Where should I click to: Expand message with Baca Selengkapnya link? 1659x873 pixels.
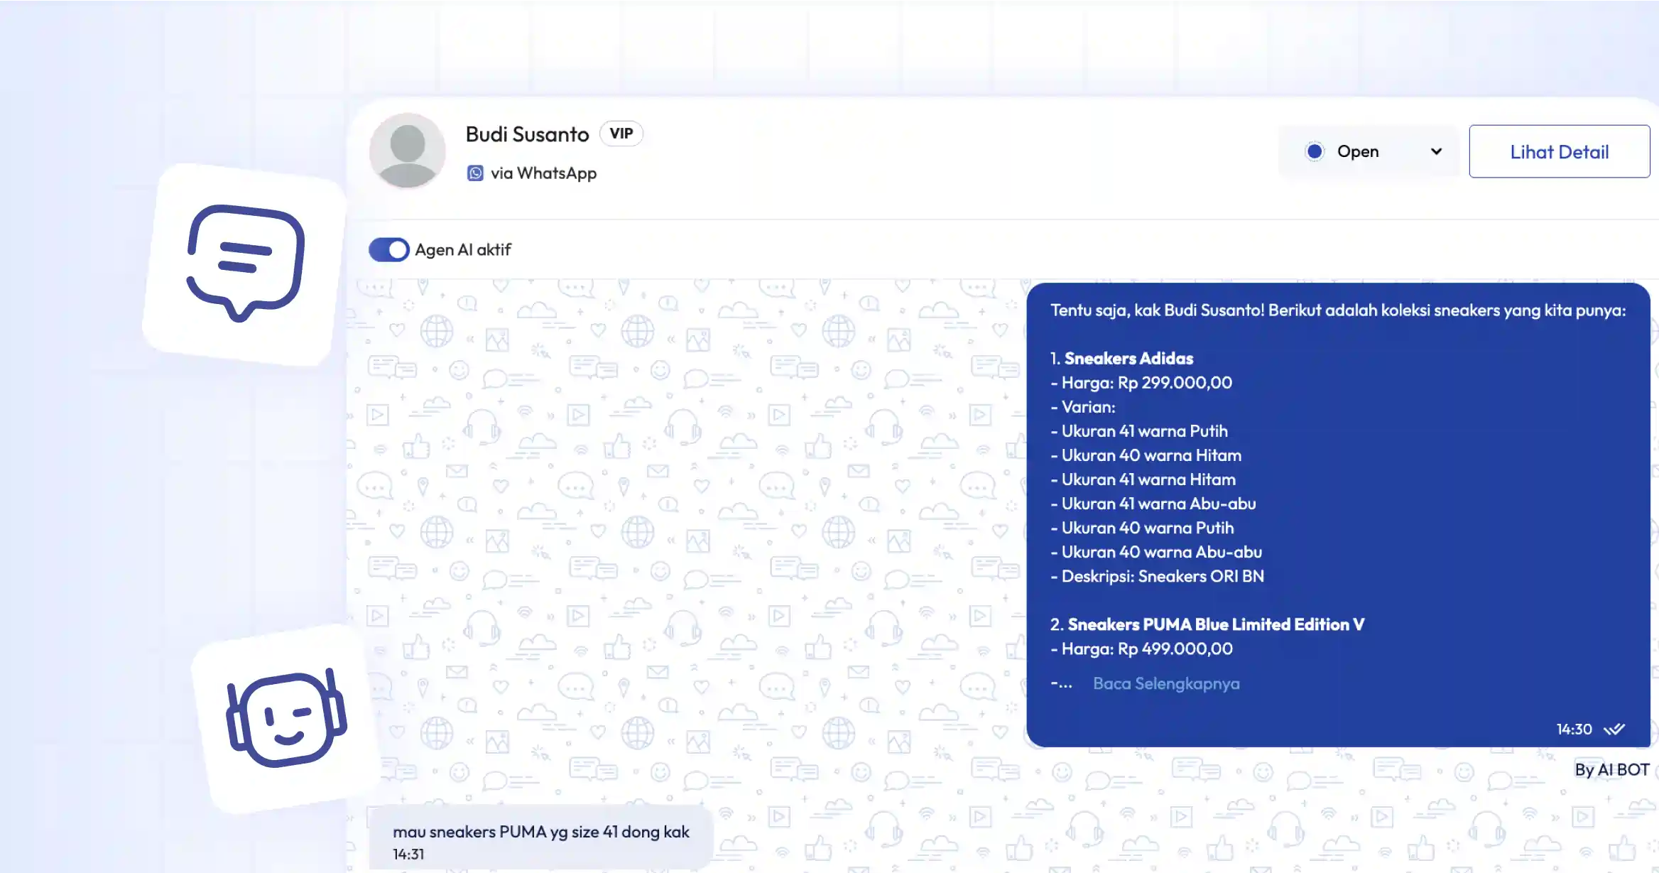pos(1166,683)
